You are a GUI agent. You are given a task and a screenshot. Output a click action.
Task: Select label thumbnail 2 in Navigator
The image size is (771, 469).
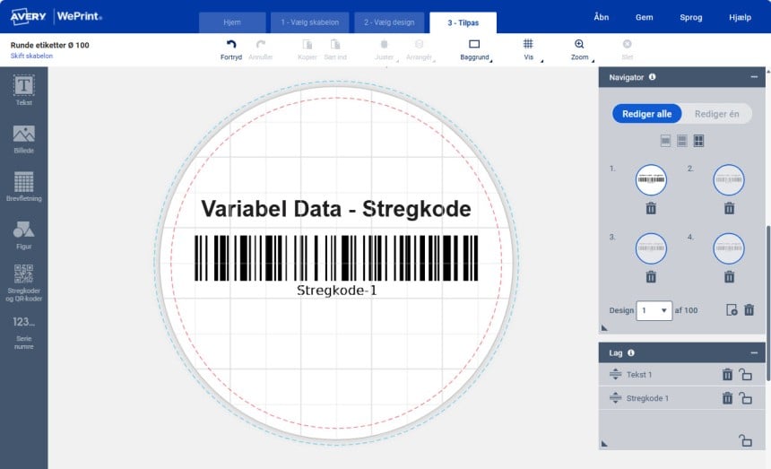729,179
